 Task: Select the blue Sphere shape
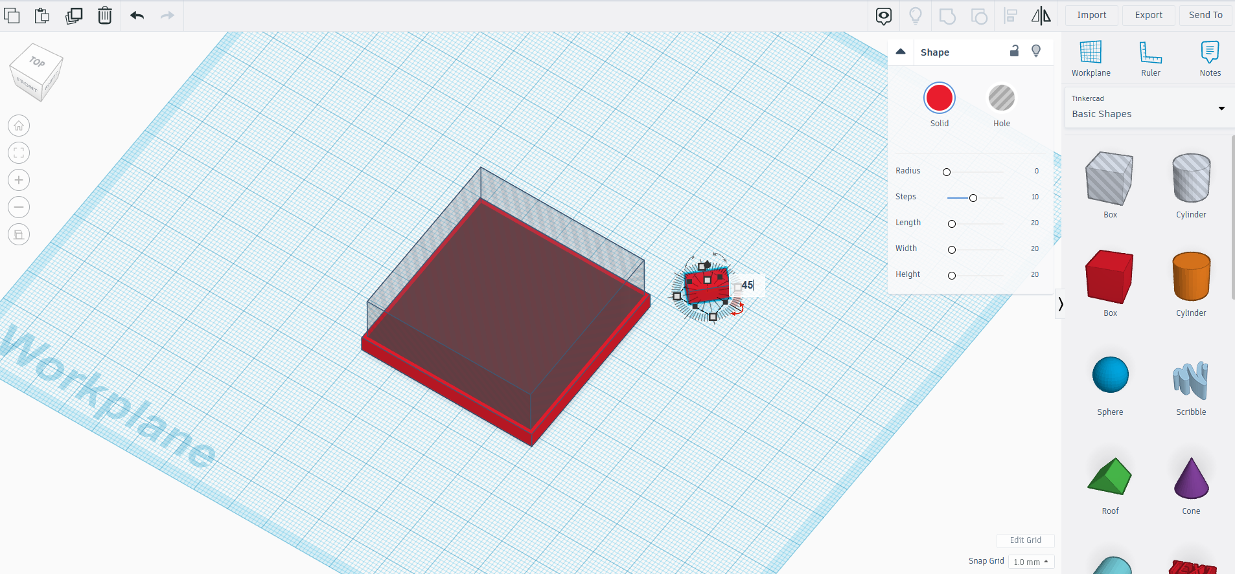[x=1110, y=375]
